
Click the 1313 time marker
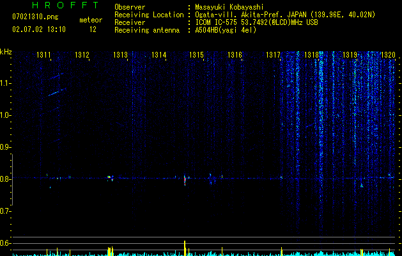(x=120, y=55)
